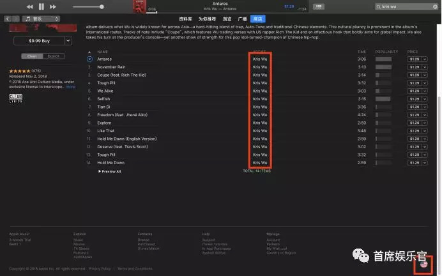Sort by the PRICE column header
Image resolution: width=442 pixels, height=276 pixels.
click(x=413, y=52)
